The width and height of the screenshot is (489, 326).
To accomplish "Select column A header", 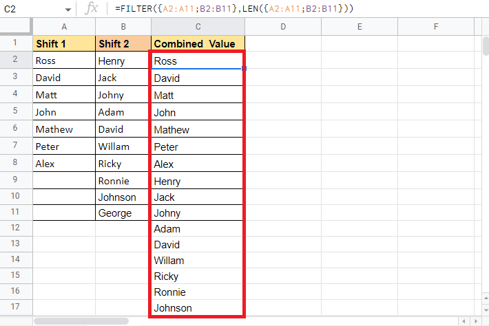I will pyautogui.click(x=64, y=27).
